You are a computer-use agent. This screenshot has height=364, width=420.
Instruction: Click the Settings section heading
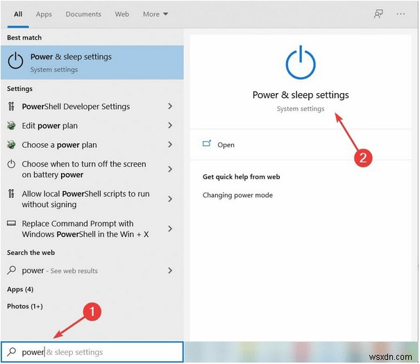[x=20, y=89]
